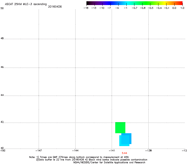Click the longitude label -138
187x164 pixels.
click(x=148, y=151)
